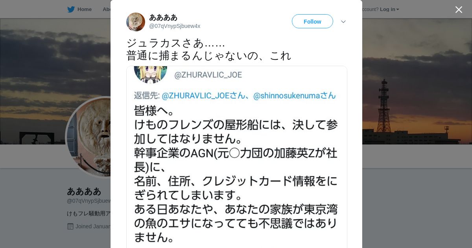
Task: Expand the chevron menu beside Follow
Action: coord(343,22)
